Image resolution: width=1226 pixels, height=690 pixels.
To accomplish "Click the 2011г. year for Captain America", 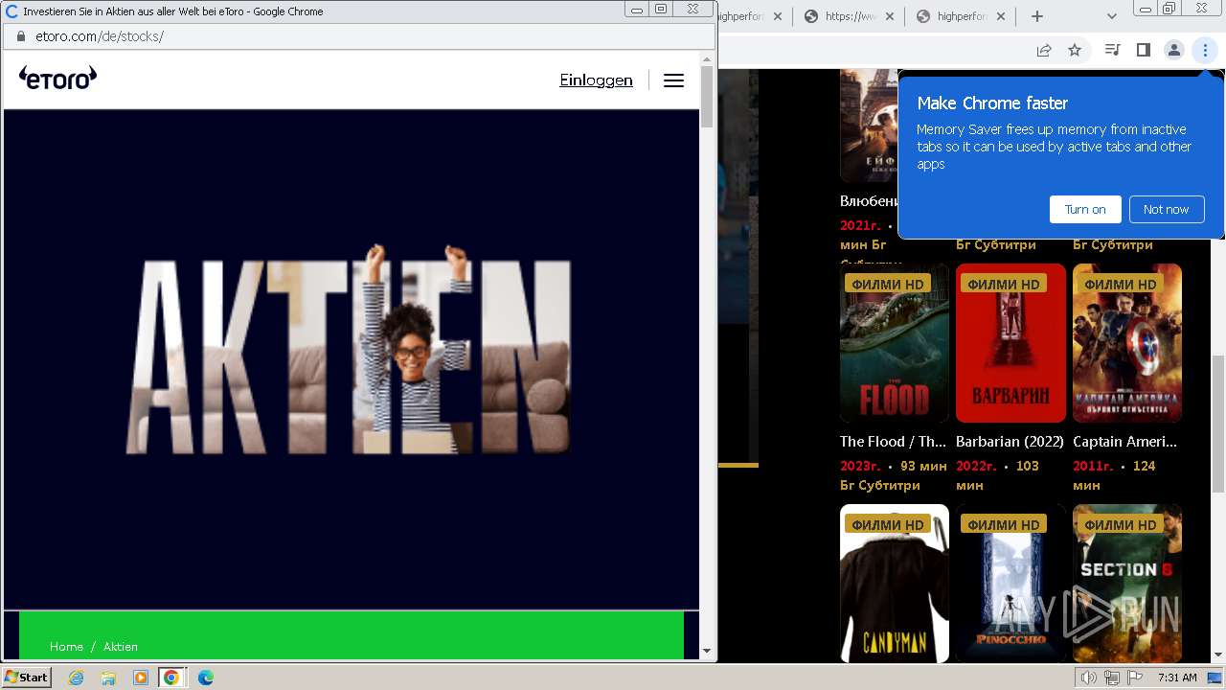I will pos(1093,466).
